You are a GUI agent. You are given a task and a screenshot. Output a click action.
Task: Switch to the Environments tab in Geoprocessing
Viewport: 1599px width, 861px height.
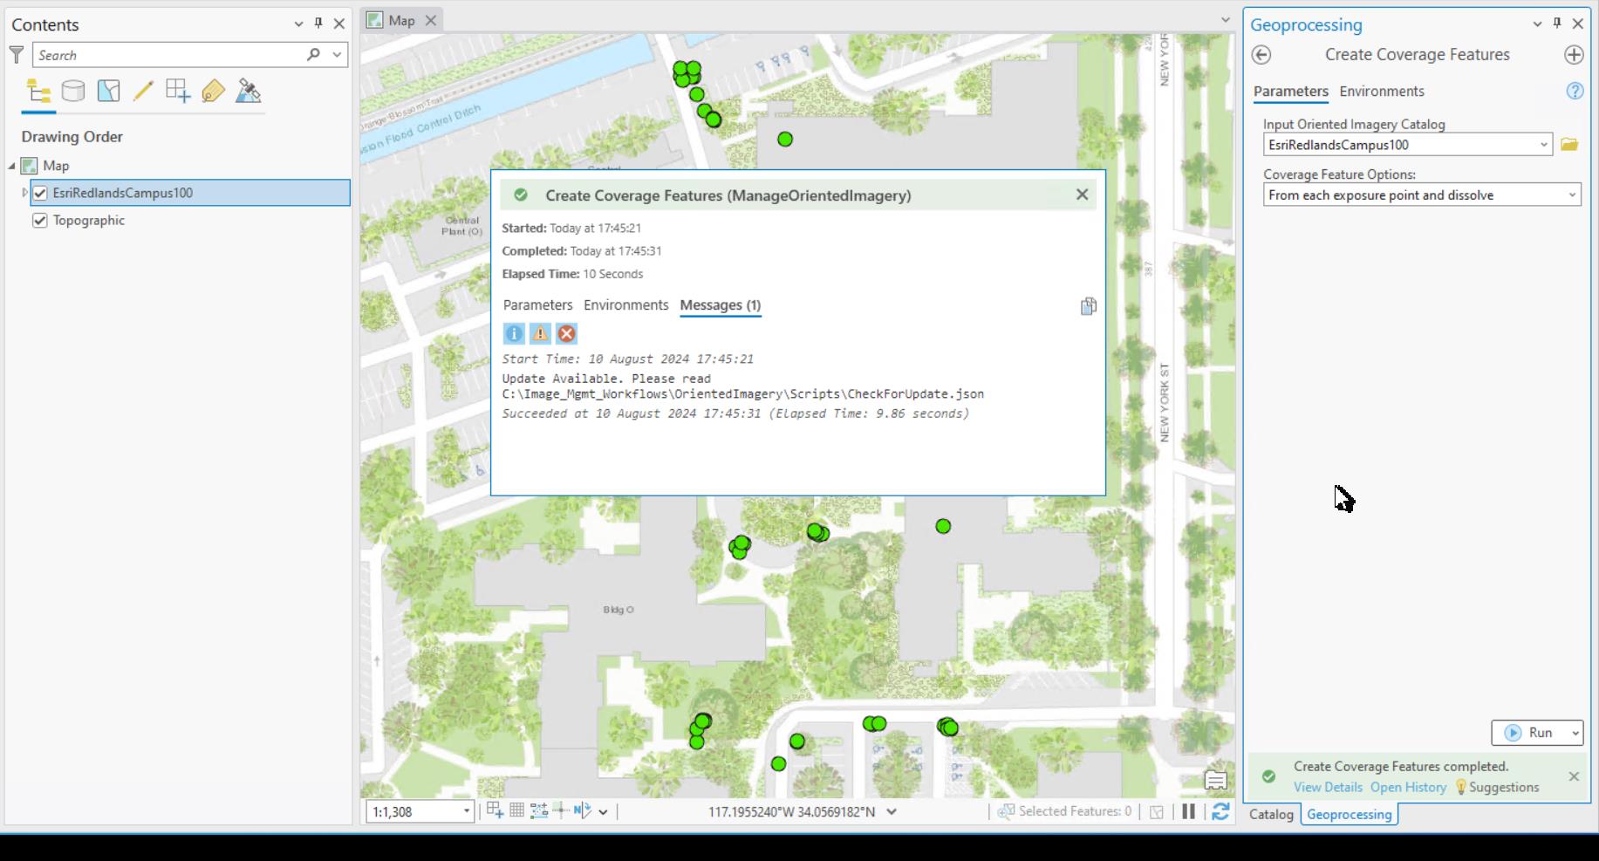point(1381,92)
